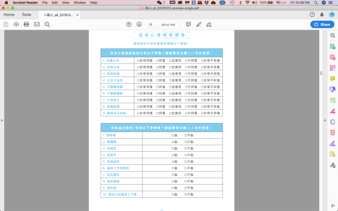Viewport: 338px width, 211px height.
Task: Go to next page arrow
Action: tap(139, 24)
